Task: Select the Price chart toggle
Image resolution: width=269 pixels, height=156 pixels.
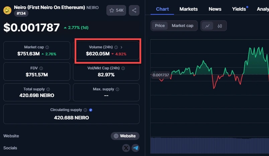Action: click(160, 26)
